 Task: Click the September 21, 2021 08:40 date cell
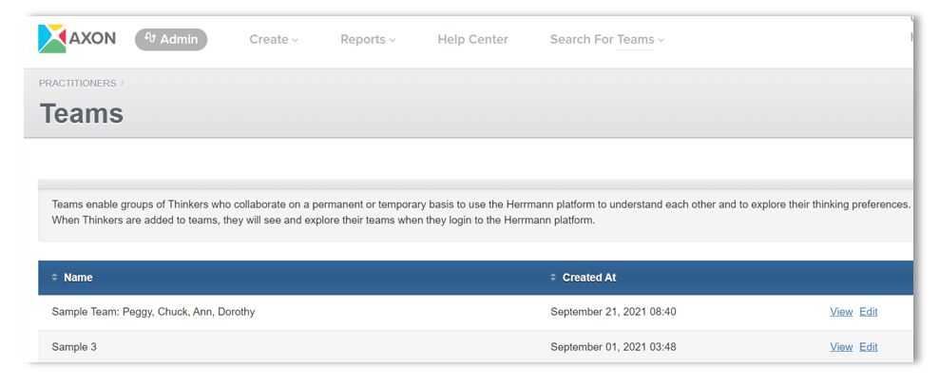(x=613, y=312)
